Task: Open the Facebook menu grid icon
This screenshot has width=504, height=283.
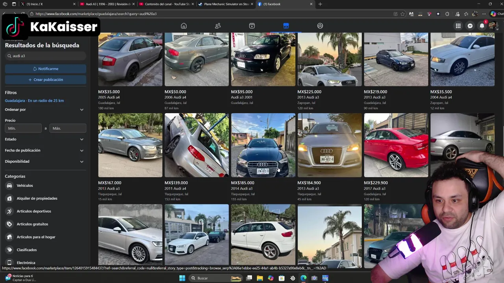Action: pyautogui.click(x=458, y=26)
